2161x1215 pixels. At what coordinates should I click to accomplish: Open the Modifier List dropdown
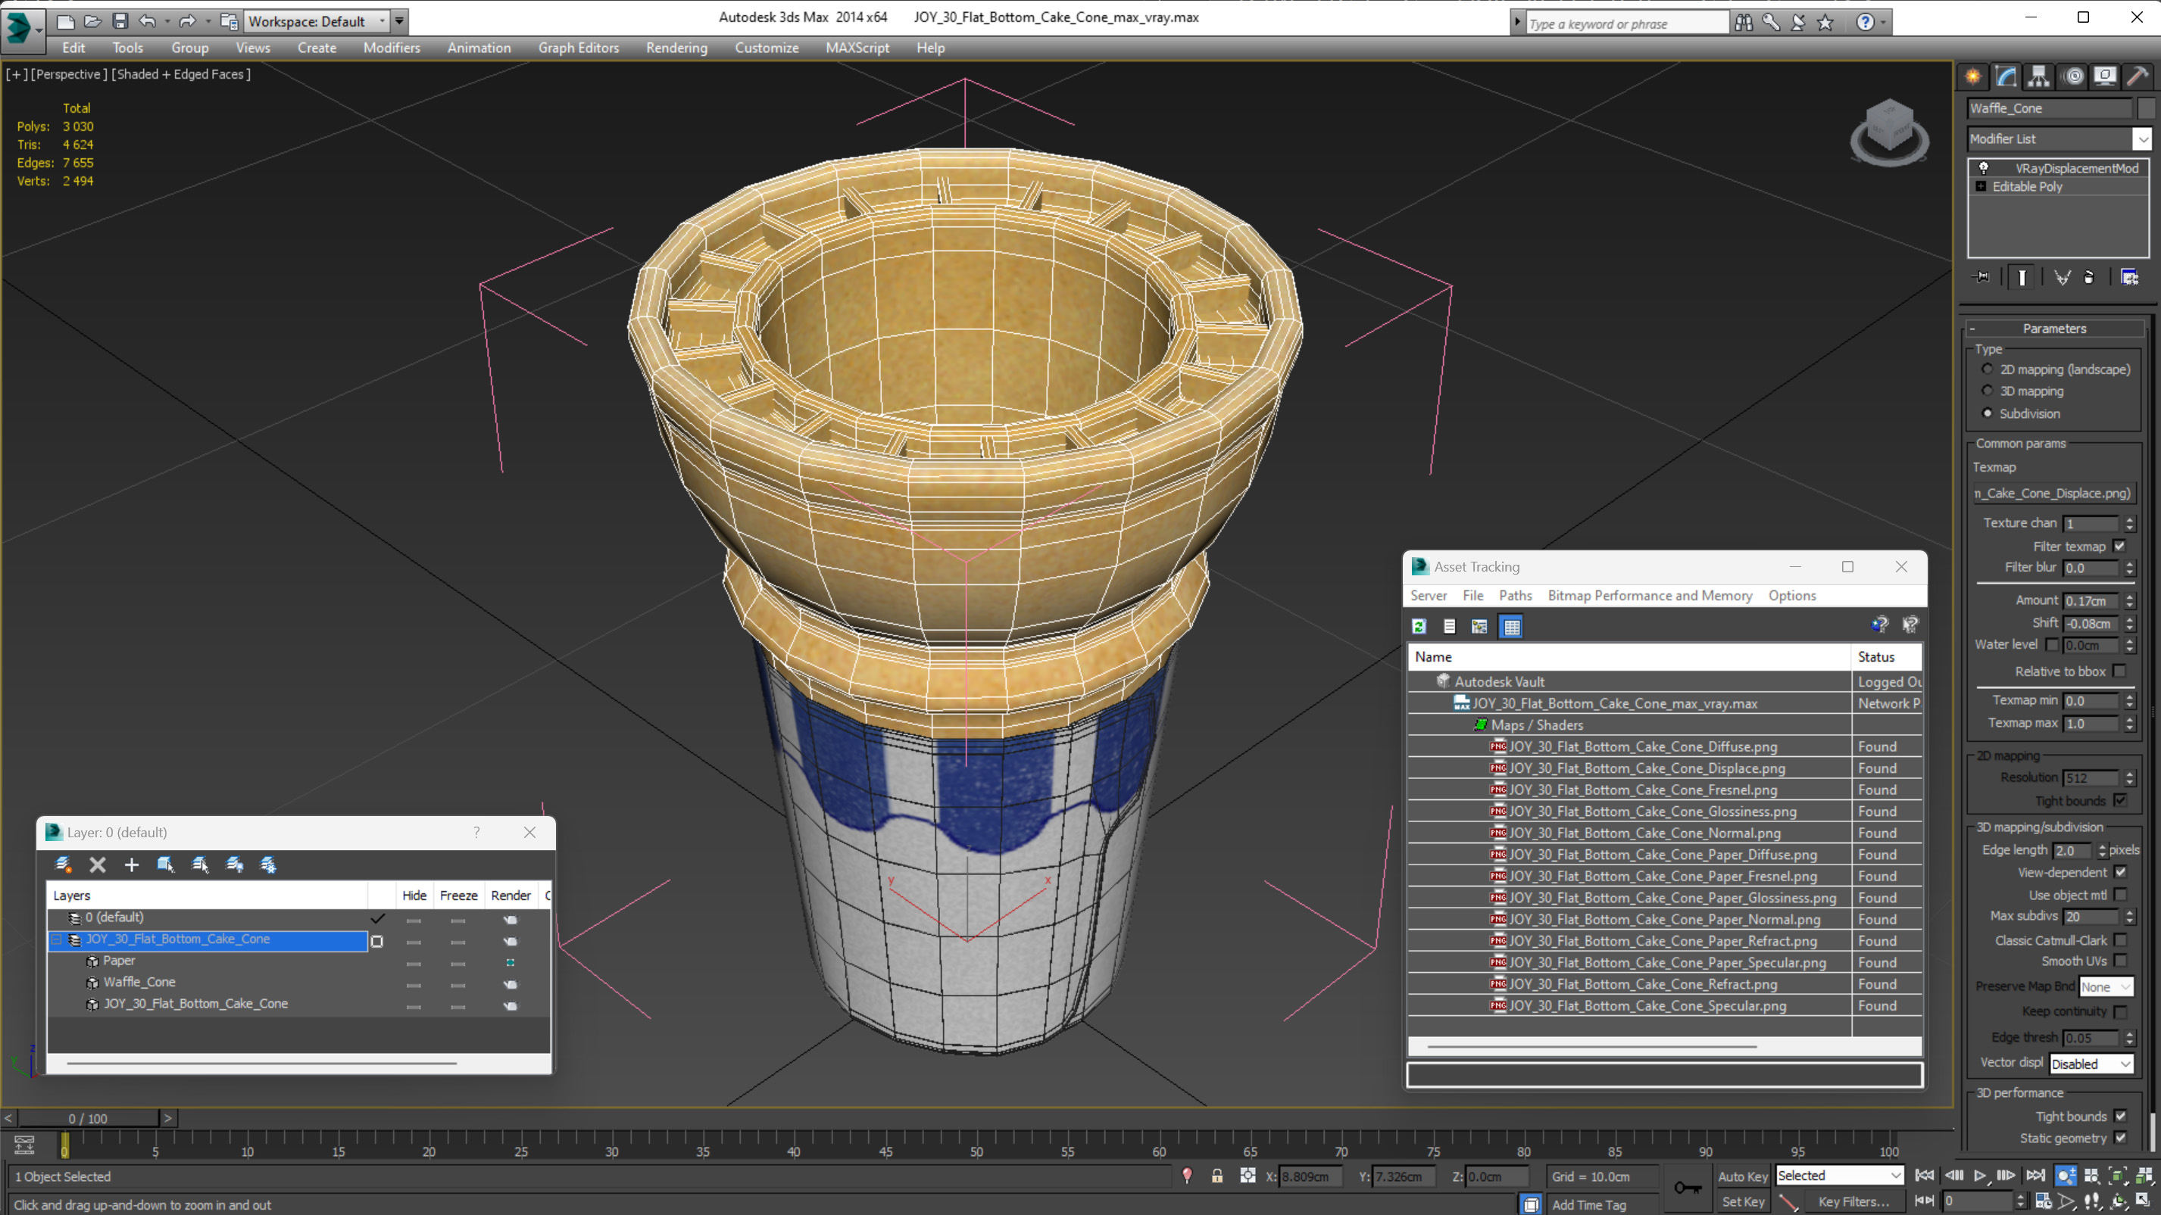click(2143, 139)
